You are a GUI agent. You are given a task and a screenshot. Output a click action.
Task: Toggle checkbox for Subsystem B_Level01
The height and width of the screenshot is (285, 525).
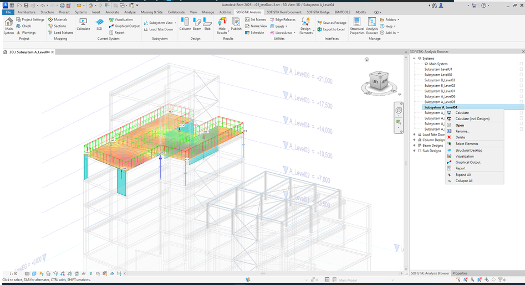click(521, 91)
